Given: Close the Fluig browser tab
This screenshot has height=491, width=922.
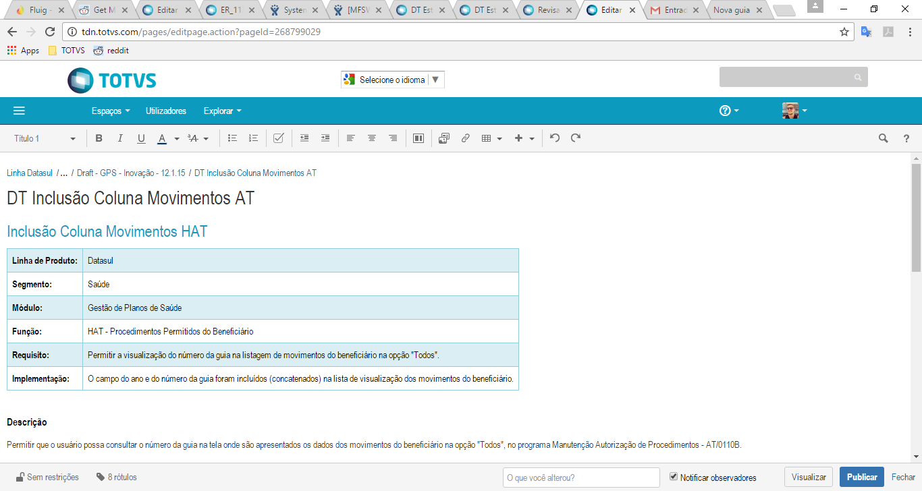Looking at the screenshot, I should click(x=62, y=10).
